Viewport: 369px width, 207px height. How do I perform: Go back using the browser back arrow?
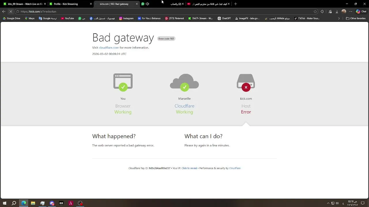pos(3,11)
